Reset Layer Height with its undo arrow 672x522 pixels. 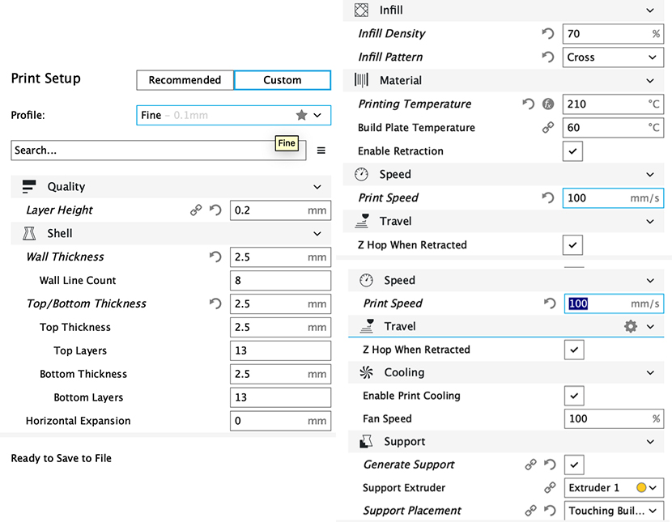tap(215, 210)
